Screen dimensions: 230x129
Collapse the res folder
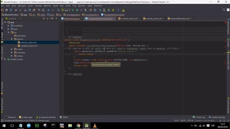(8, 32)
